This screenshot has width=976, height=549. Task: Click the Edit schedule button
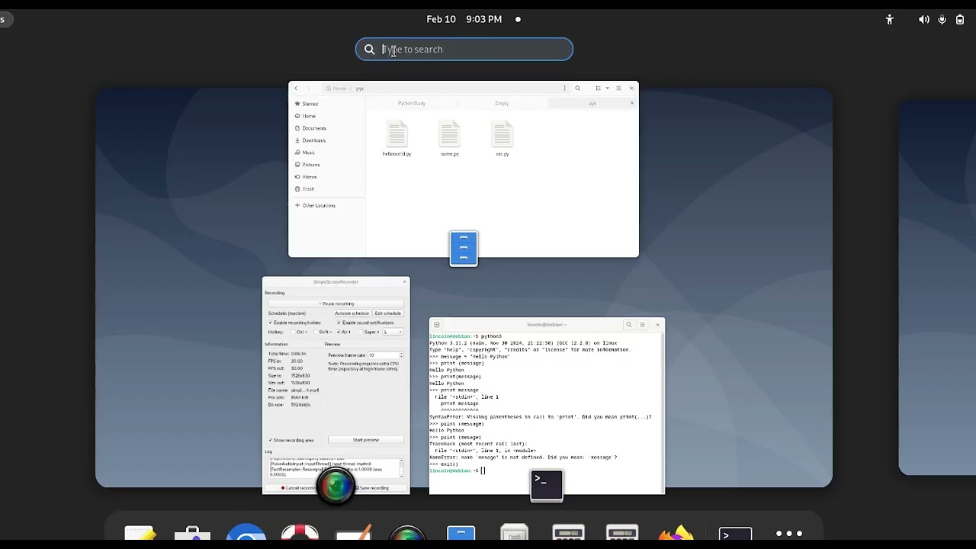(x=387, y=313)
